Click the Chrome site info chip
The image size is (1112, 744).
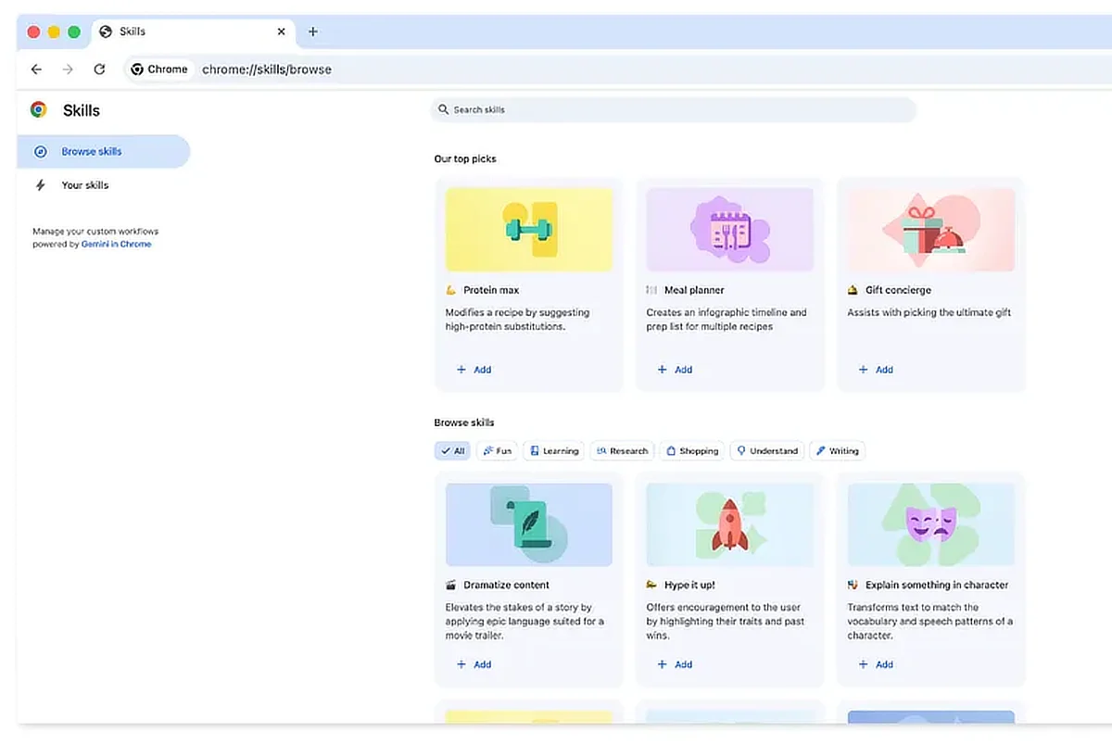tap(159, 69)
